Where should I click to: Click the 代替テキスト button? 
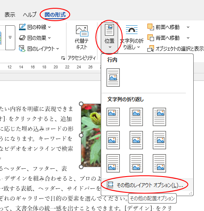[x=82, y=37]
